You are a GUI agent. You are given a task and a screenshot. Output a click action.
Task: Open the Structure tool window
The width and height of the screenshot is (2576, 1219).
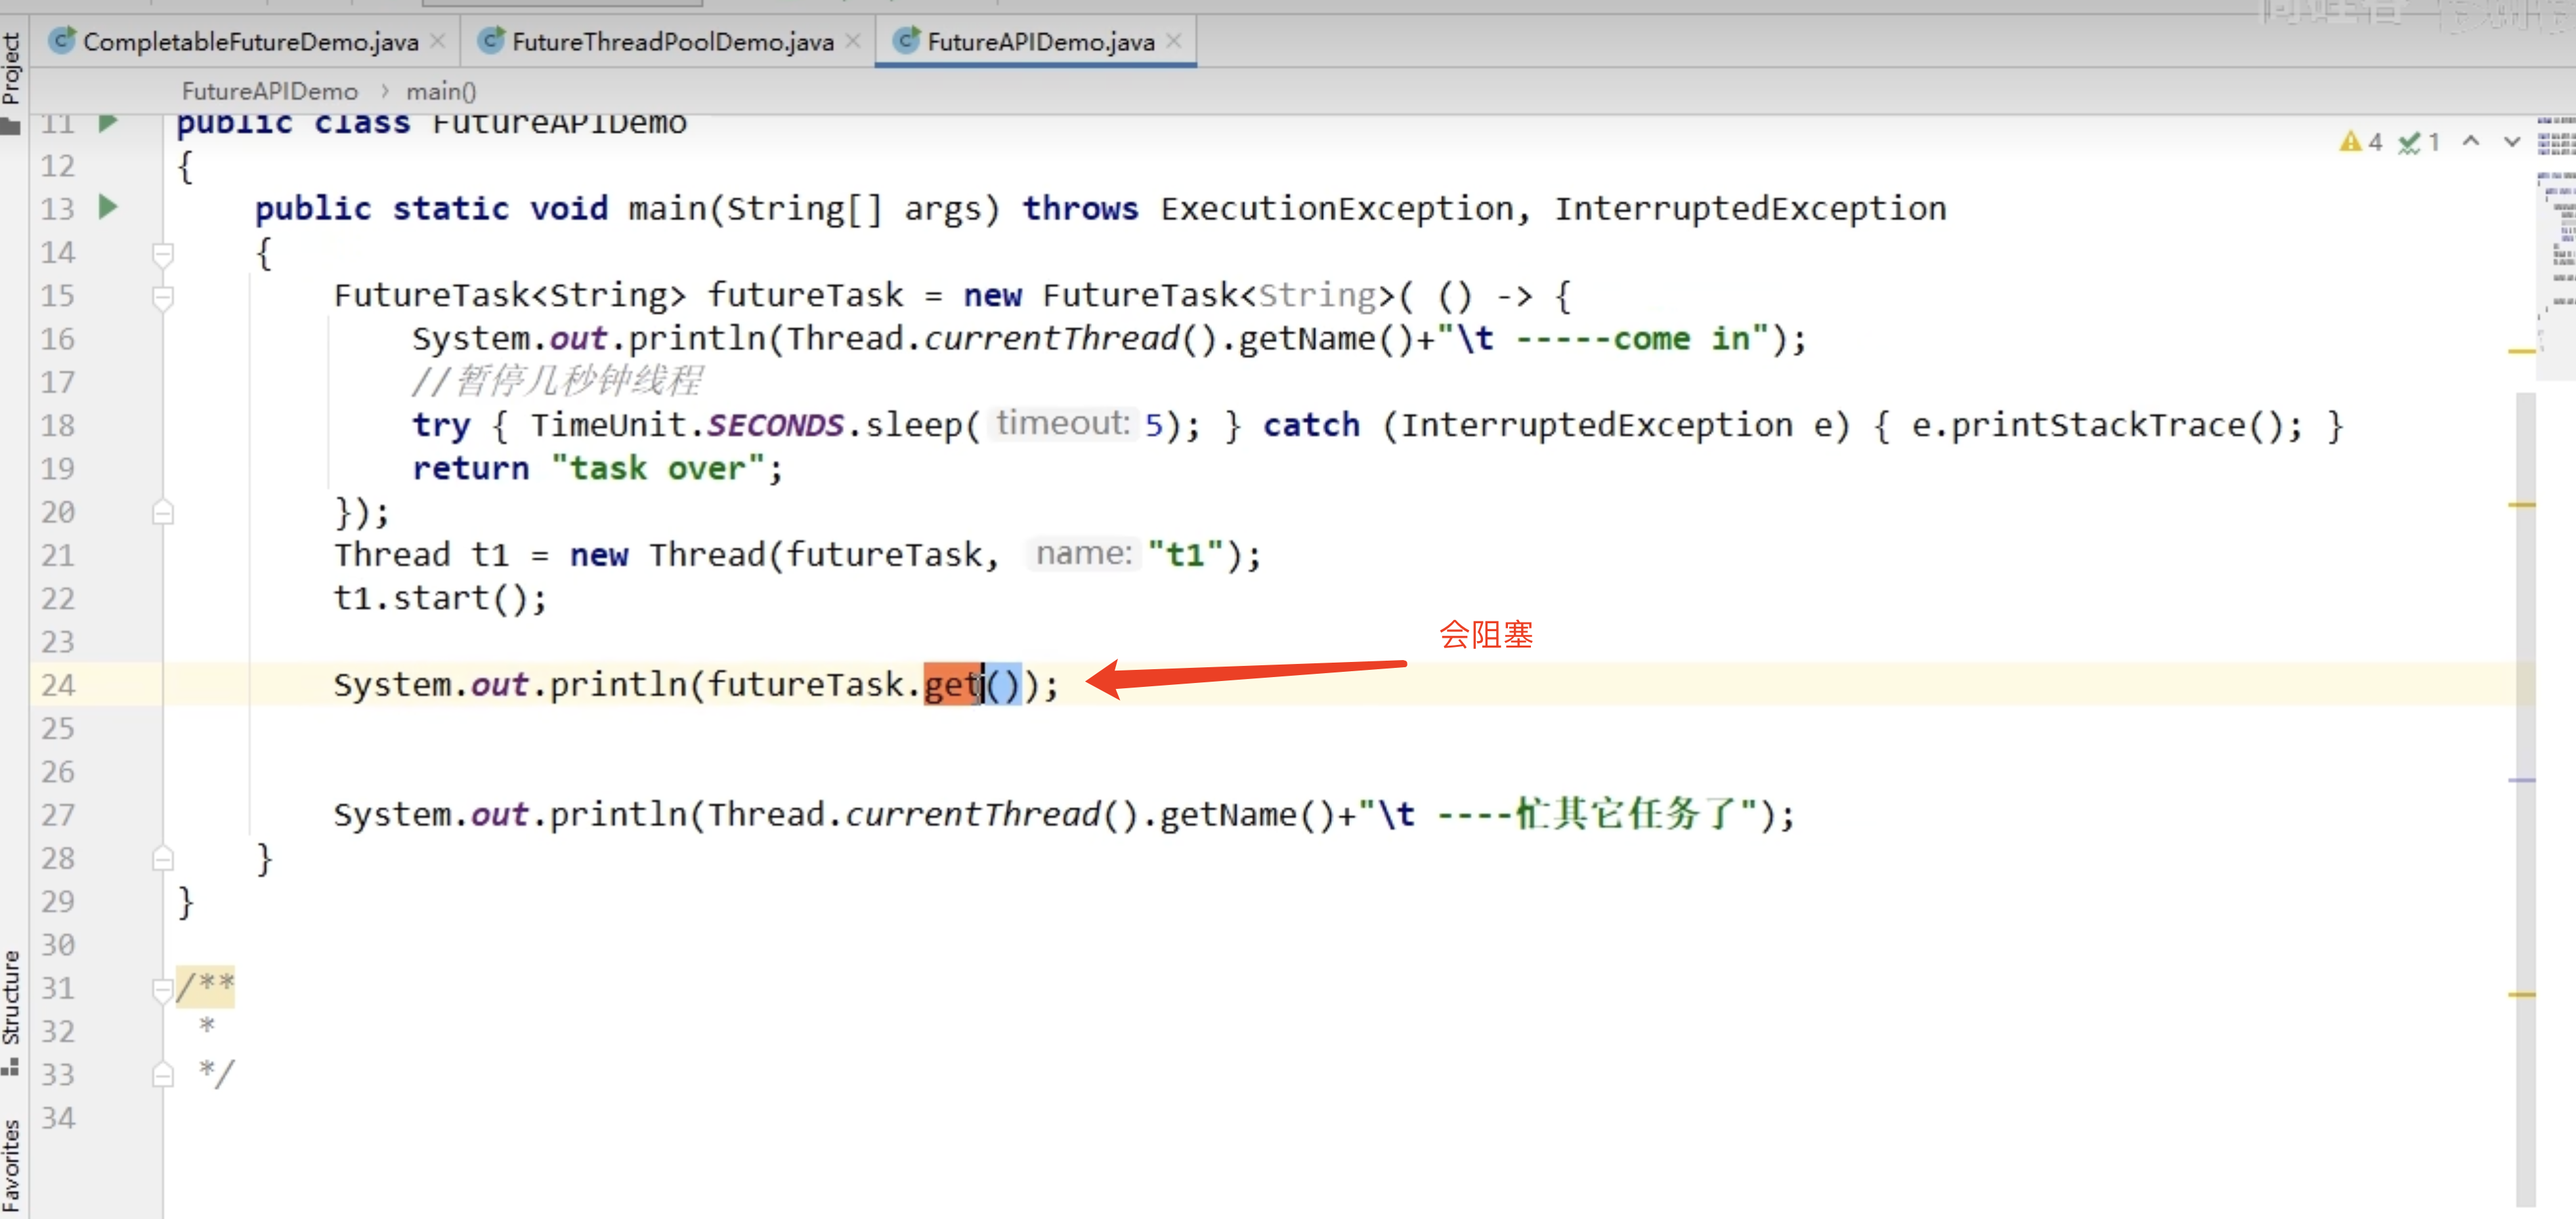(11, 997)
